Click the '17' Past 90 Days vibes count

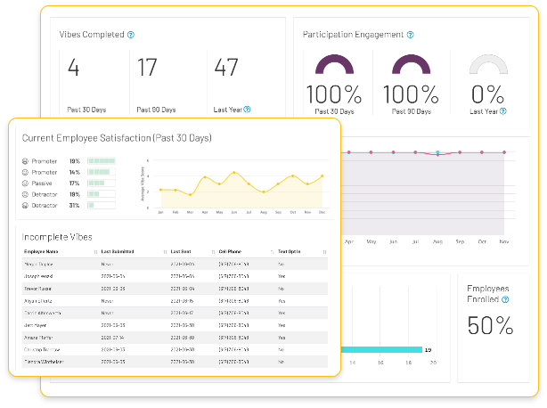[147, 68]
